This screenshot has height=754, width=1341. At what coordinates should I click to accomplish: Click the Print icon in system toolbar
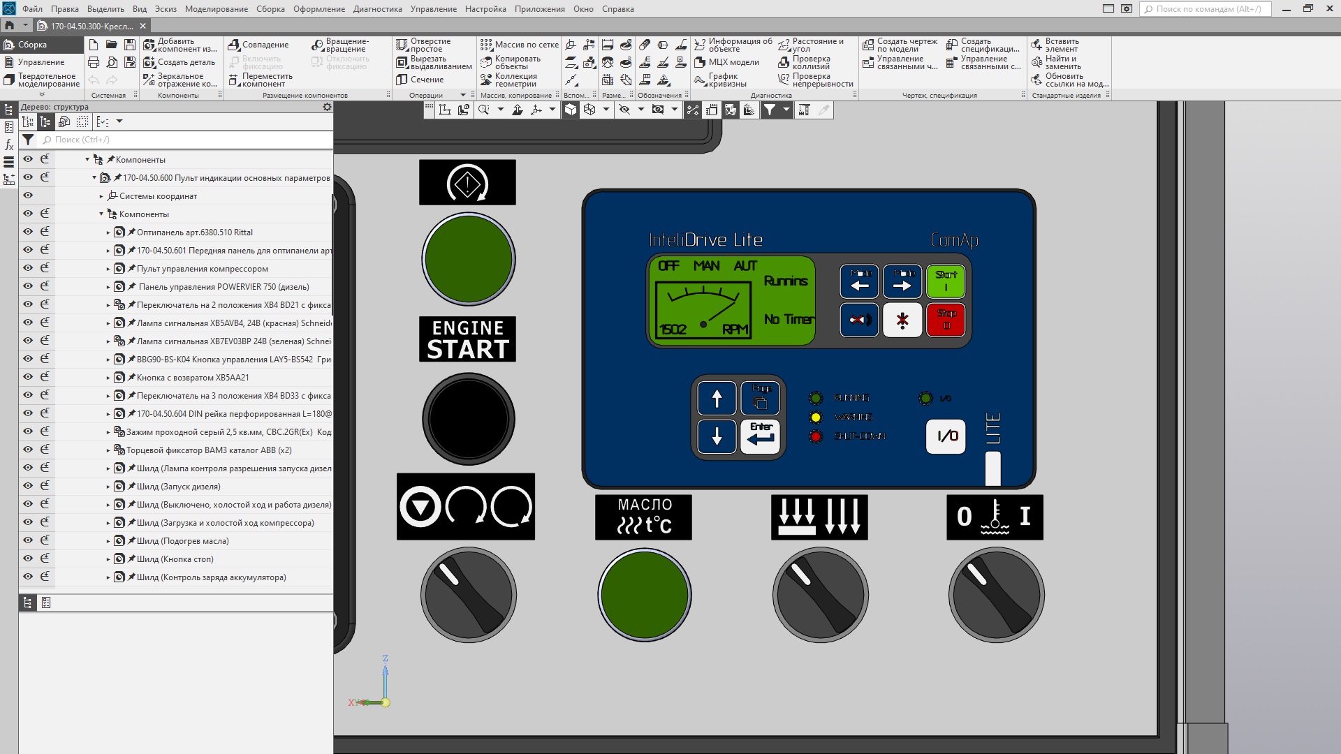click(94, 62)
